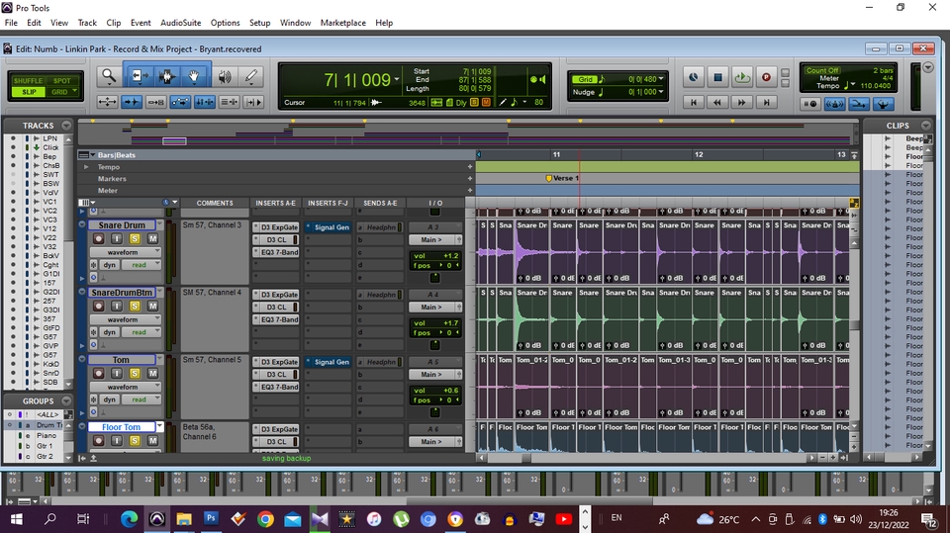Select the Grabber hand tool
The height and width of the screenshot is (533, 950).
[x=194, y=76]
